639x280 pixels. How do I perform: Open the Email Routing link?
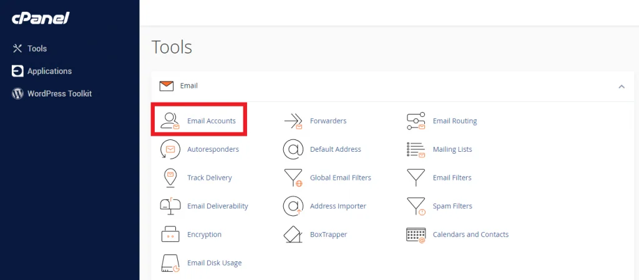coord(455,121)
